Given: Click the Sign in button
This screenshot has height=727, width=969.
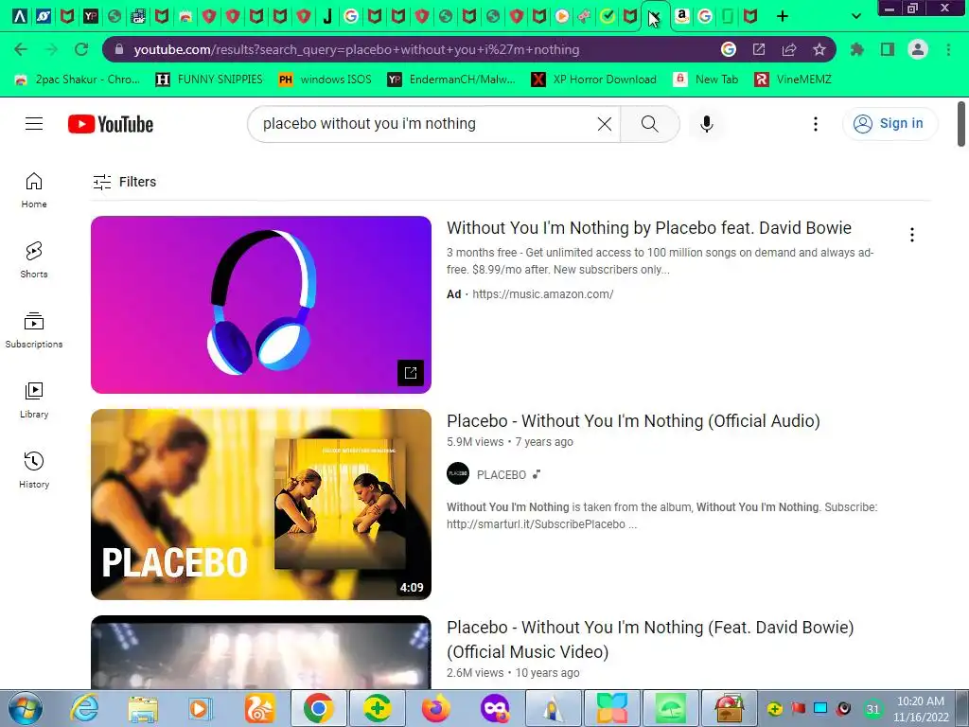Looking at the screenshot, I should 890,124.
